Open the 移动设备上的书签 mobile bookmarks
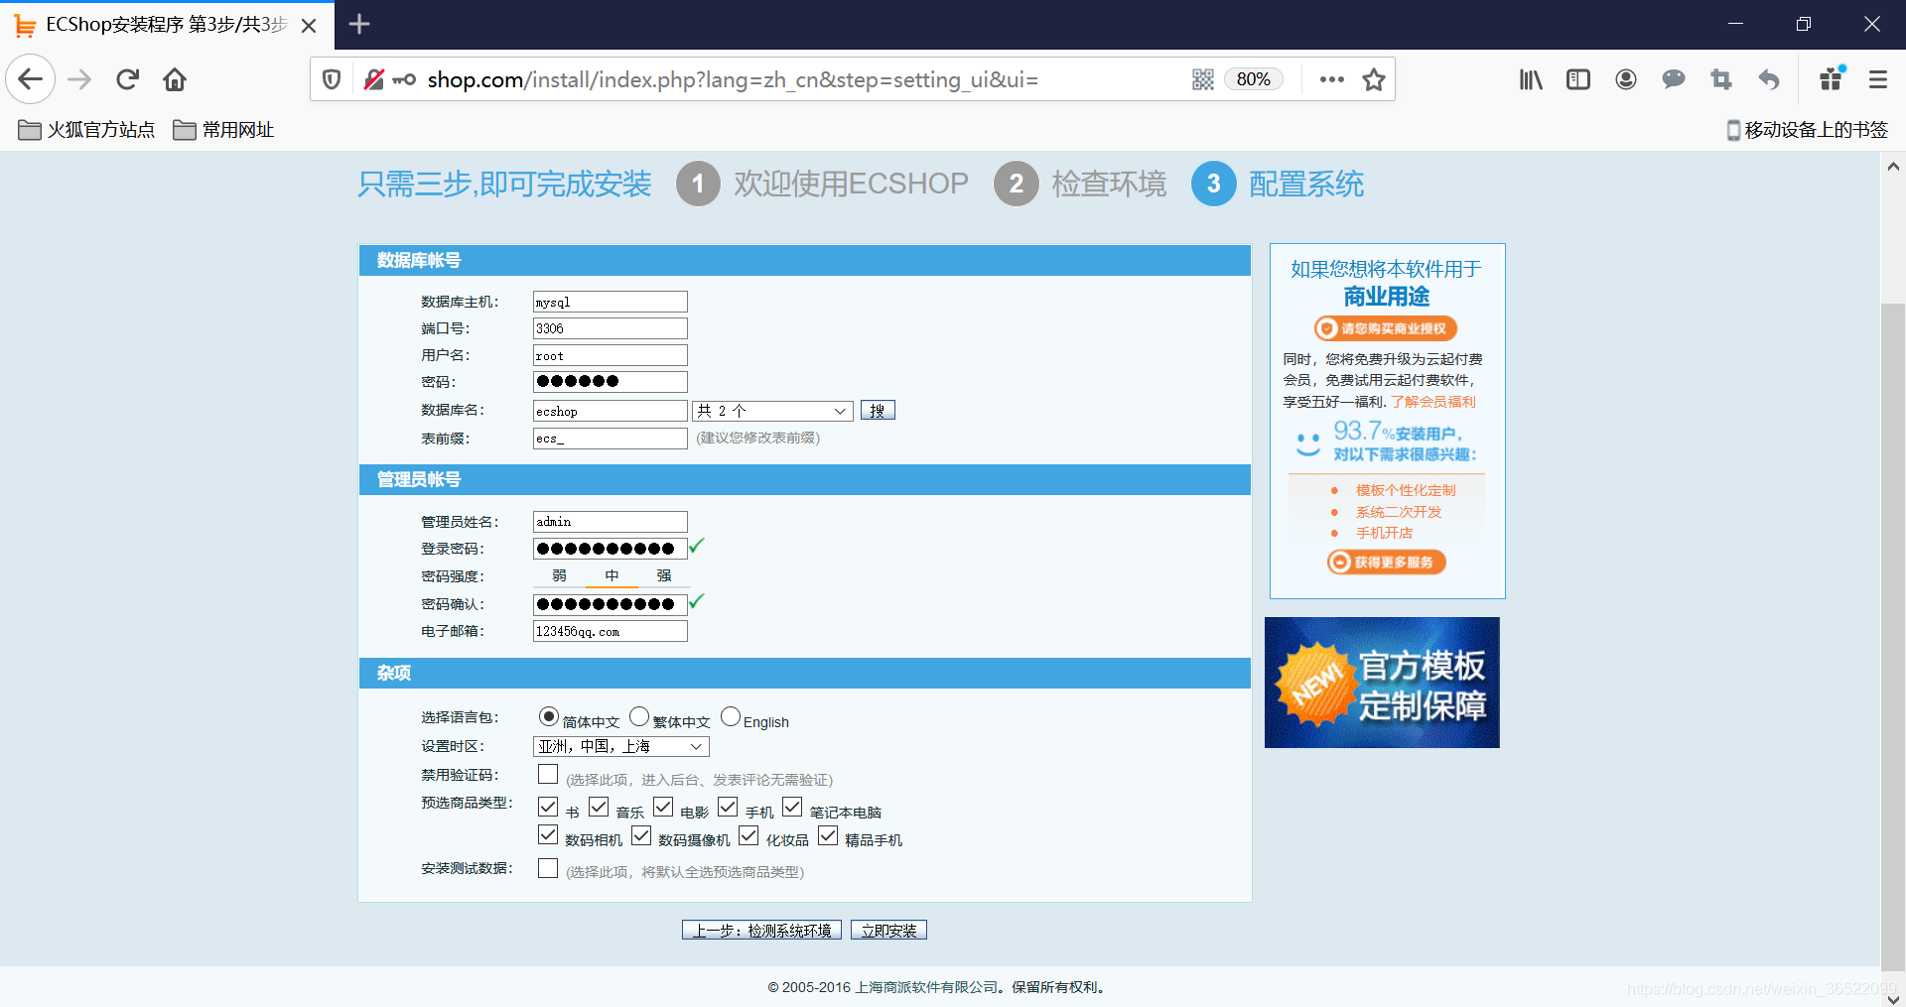 click(x=1807, y=130)
